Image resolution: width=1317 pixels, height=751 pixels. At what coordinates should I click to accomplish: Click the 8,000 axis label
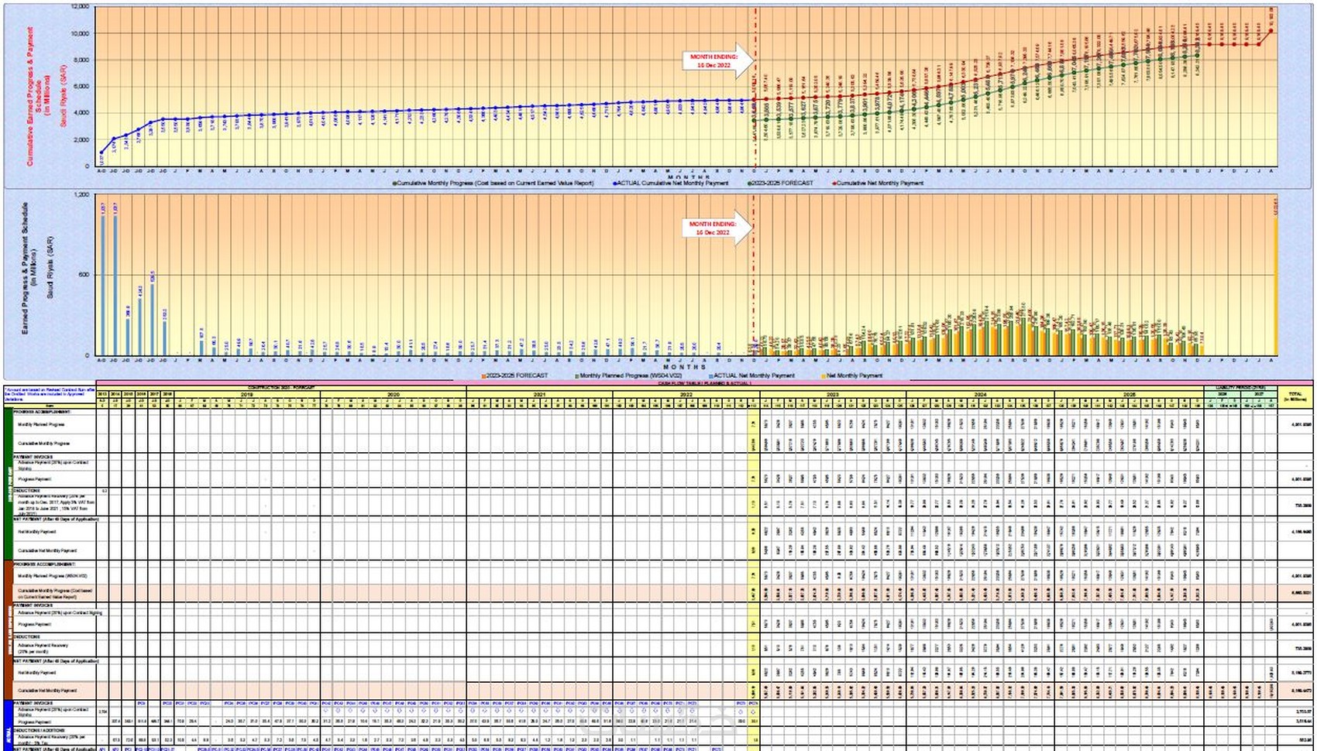click(x=81, y=60)
